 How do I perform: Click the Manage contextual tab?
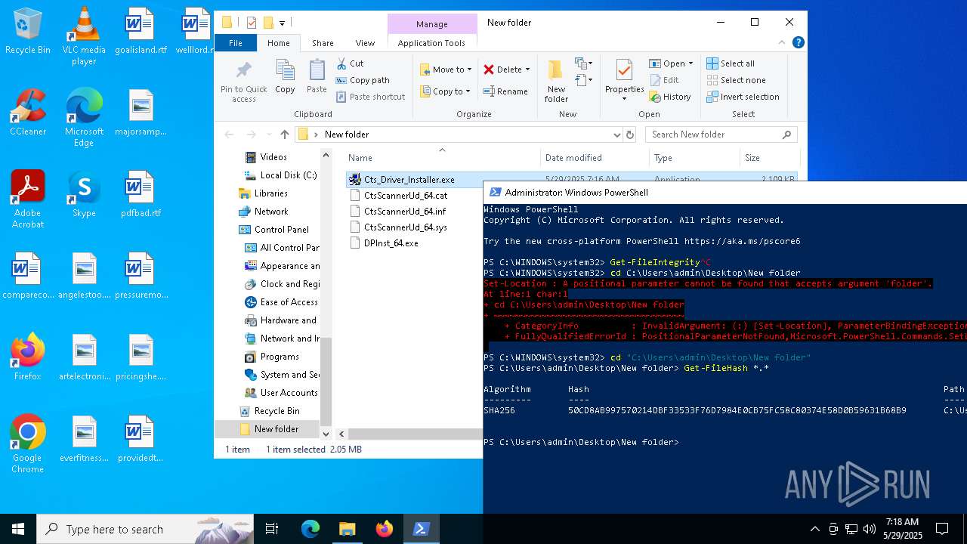click(431, 24)
